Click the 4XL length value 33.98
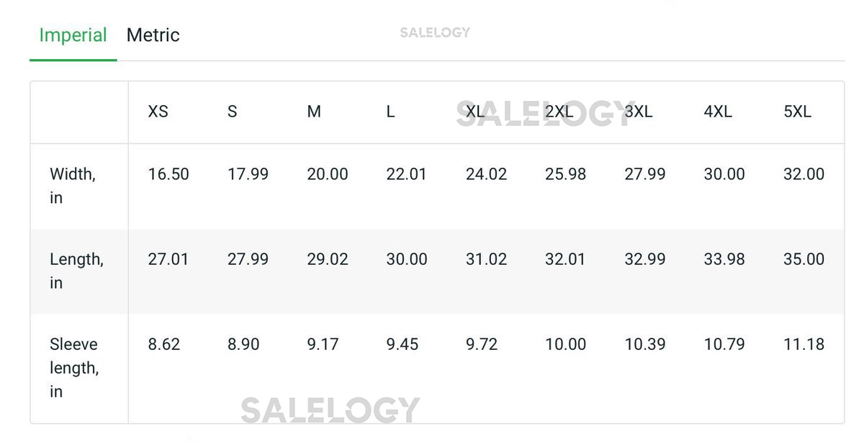Image resolution: width=864 pixels, height=442 pixels. point(724,259)
